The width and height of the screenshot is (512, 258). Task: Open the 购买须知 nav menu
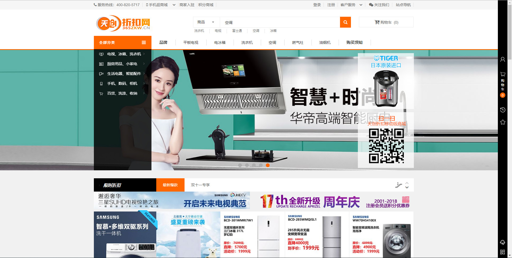354,43
